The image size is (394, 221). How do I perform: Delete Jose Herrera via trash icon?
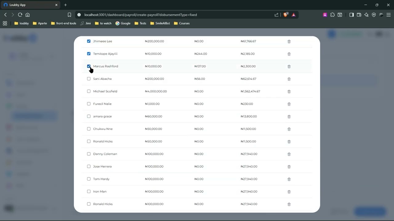[x=289, y=167]
